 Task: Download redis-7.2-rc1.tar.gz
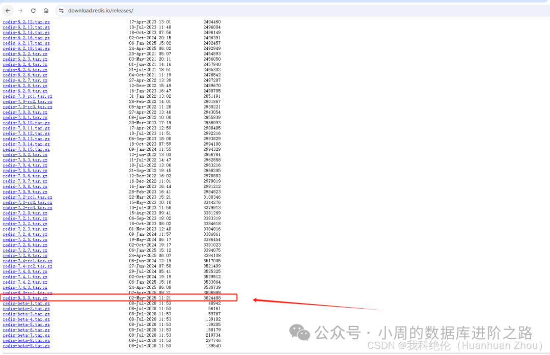(28, 197)
